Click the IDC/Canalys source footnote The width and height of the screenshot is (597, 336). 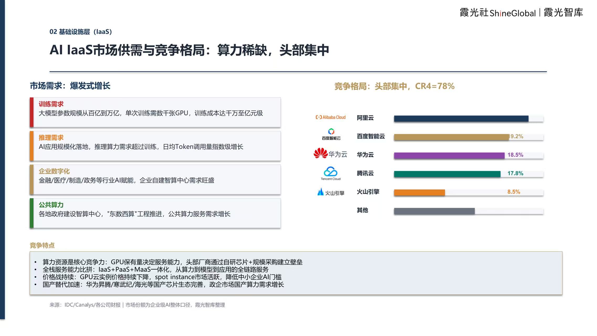click(137, 305)
